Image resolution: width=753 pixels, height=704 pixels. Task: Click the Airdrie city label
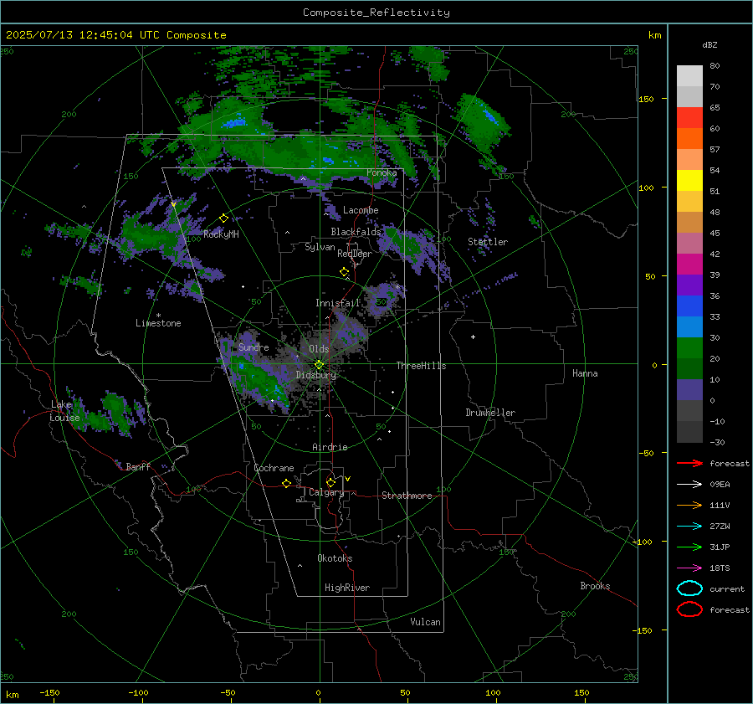click(x=330, y=447)
